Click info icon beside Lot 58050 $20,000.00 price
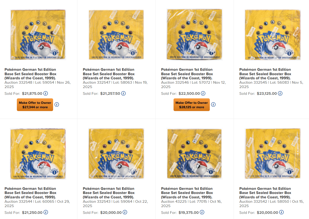Screen dimensions: 309x219 (x=281, y=212)
